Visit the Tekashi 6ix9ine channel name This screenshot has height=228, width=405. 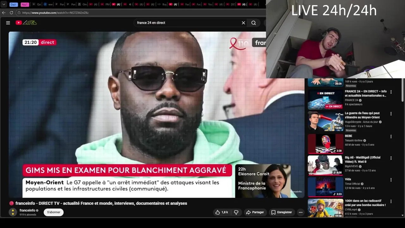353,140
